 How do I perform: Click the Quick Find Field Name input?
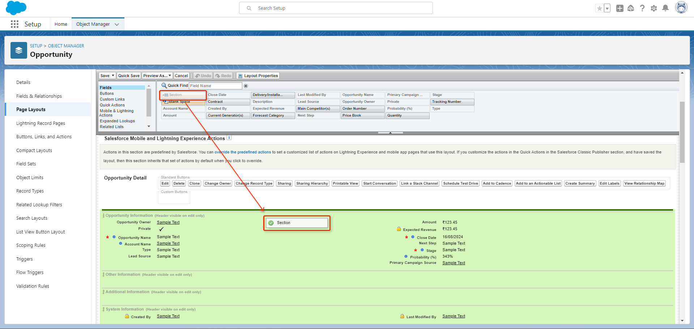tap(216, 86)
